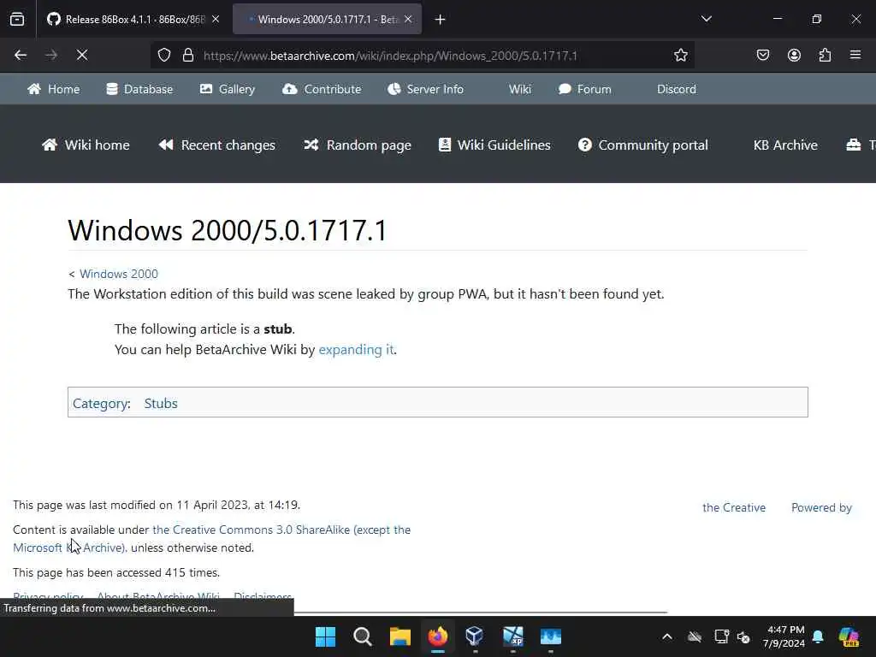Screen dimensions: 876x657
Task: Expand the list all tabs chevron
Action: click(x=706, y=19)
